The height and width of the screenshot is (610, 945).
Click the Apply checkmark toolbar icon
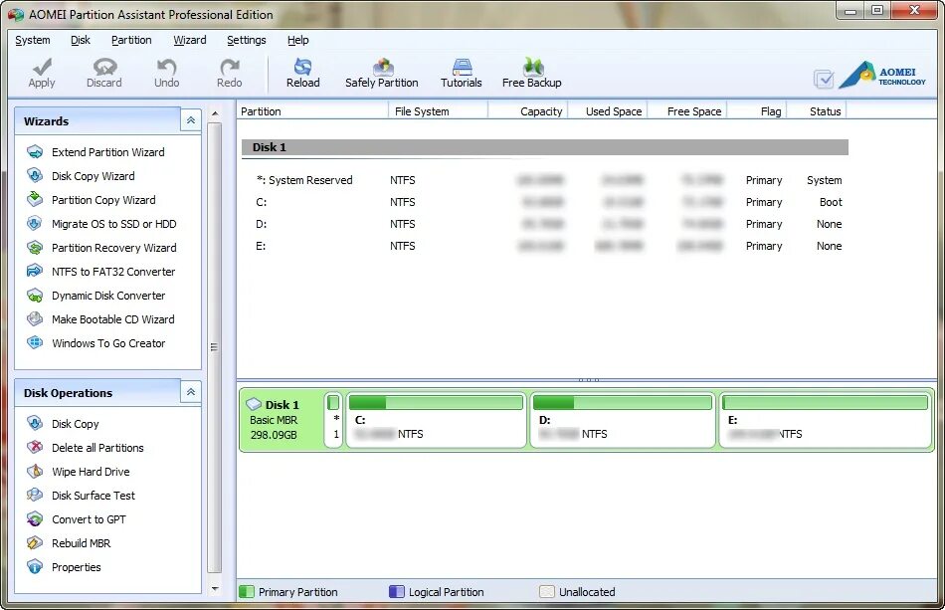click(42, 67)
